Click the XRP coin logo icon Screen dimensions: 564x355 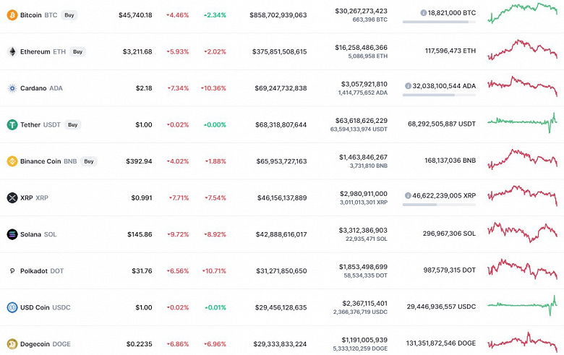point(12,197)
